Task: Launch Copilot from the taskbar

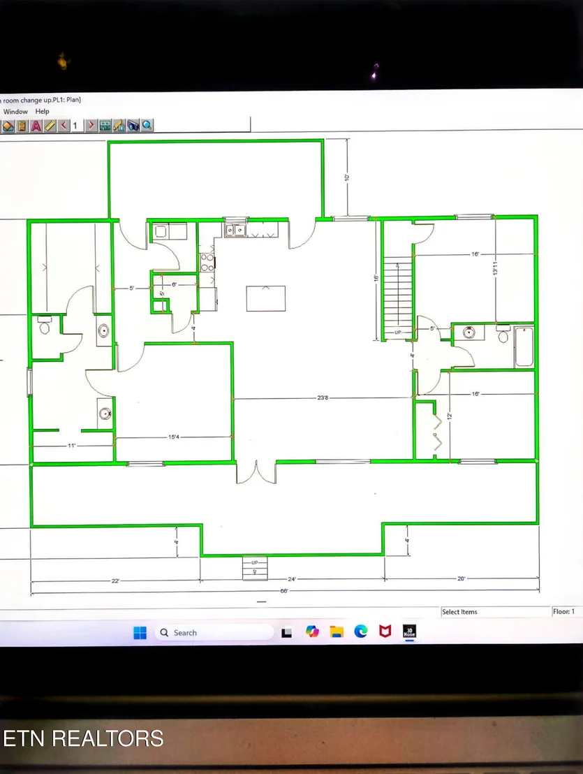Action: (312, 631)
